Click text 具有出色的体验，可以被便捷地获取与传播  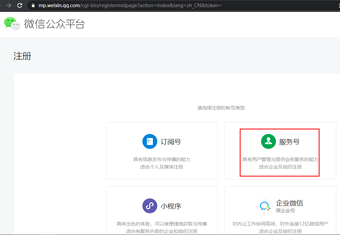click(x=162, y=224)
